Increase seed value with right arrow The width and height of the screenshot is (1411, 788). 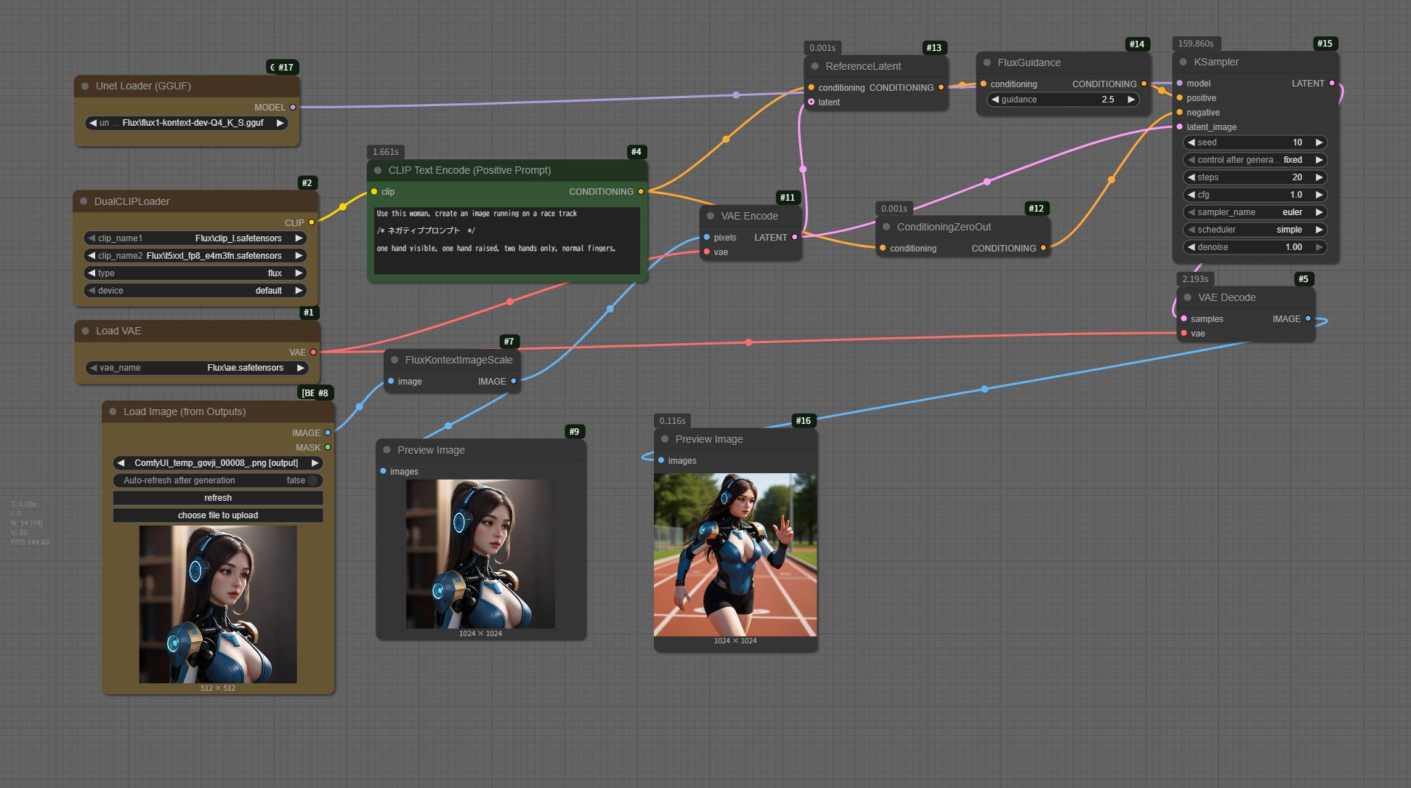pyautogui.click(x=1319, y=142)
